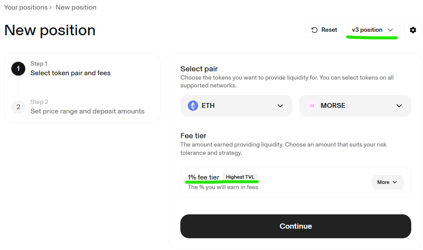Open the settings gear icon
The width and height of the screenshot is (423, 250).
pos(413,30)
